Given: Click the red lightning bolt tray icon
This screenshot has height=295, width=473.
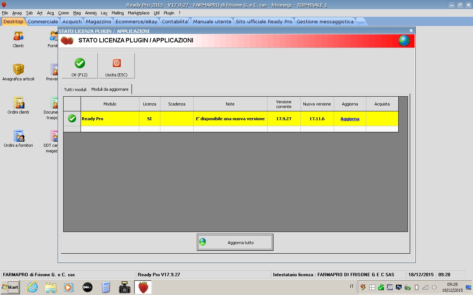Looking at the screenshot, I should pyautogui.click(x=363, y=287).
